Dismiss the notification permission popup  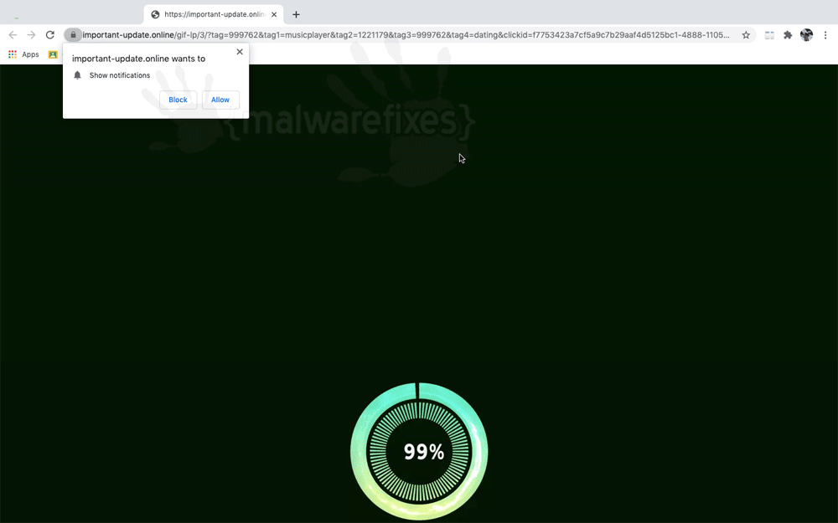240,52
